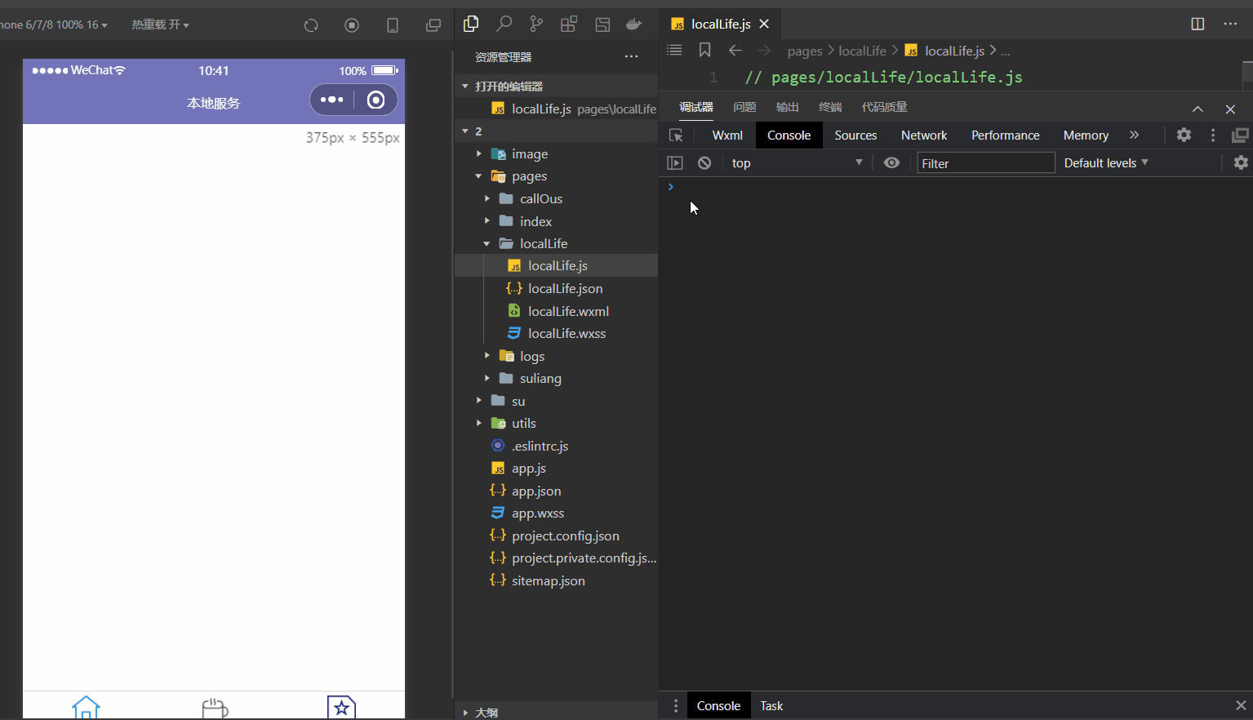The width and height of the screenshot is (1253, 720).
Task: Toggle the phone device icon
Action: point(393,25)
